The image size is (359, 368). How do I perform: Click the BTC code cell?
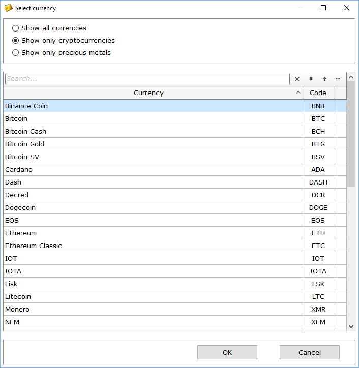click(x=318, y=118)
